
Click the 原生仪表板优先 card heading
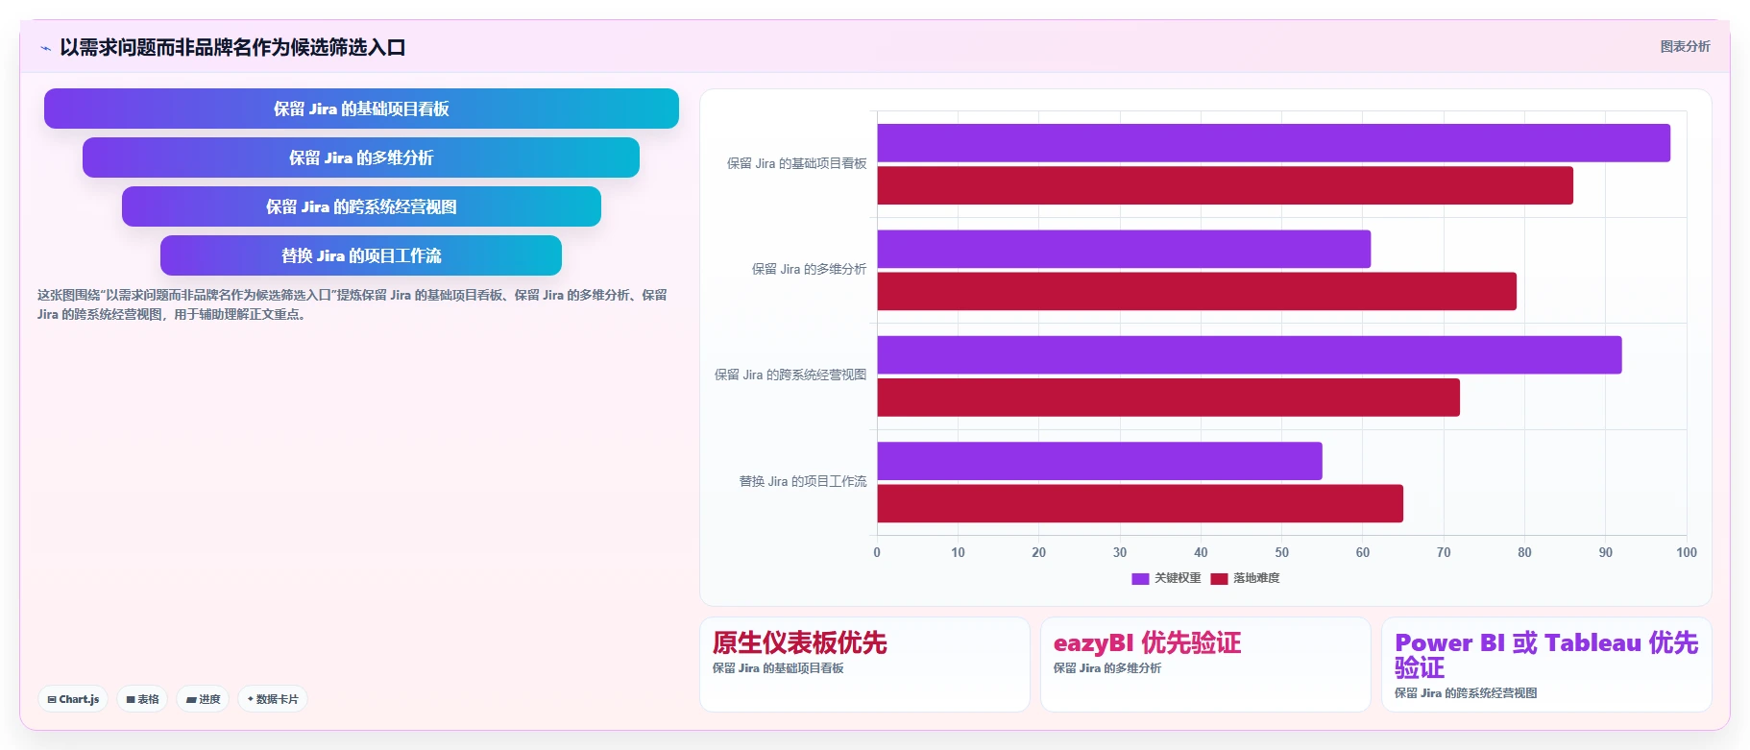click(799, 642)
